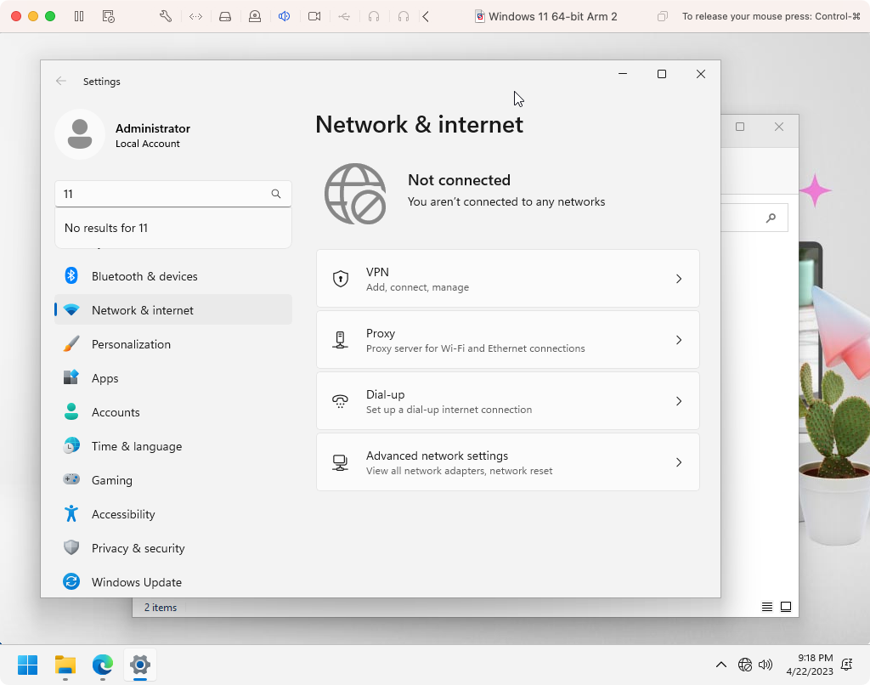Click the search magnifier in Settings search box
The image size is (870, 685).
[x=276, y=194]
